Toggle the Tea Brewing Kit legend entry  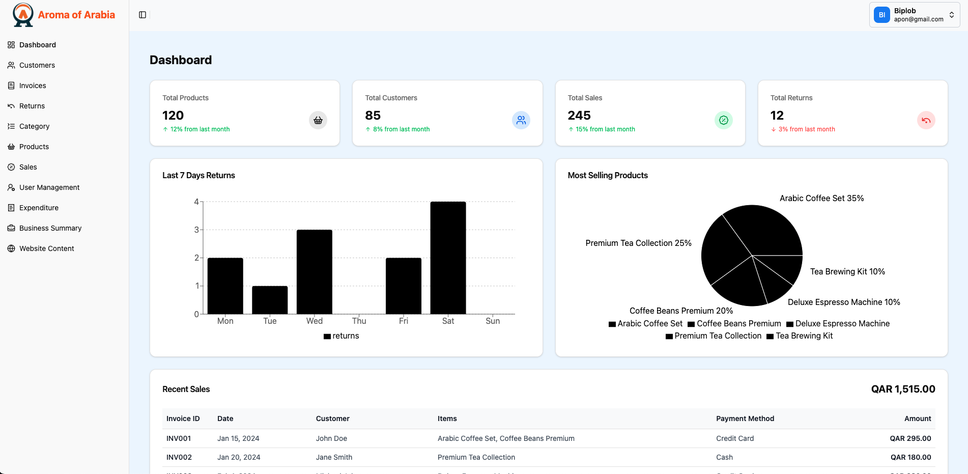coord(800,336)
